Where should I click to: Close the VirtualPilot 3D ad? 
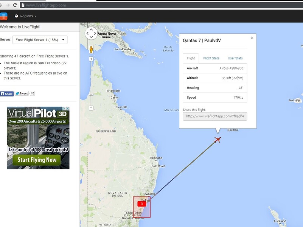68,109
